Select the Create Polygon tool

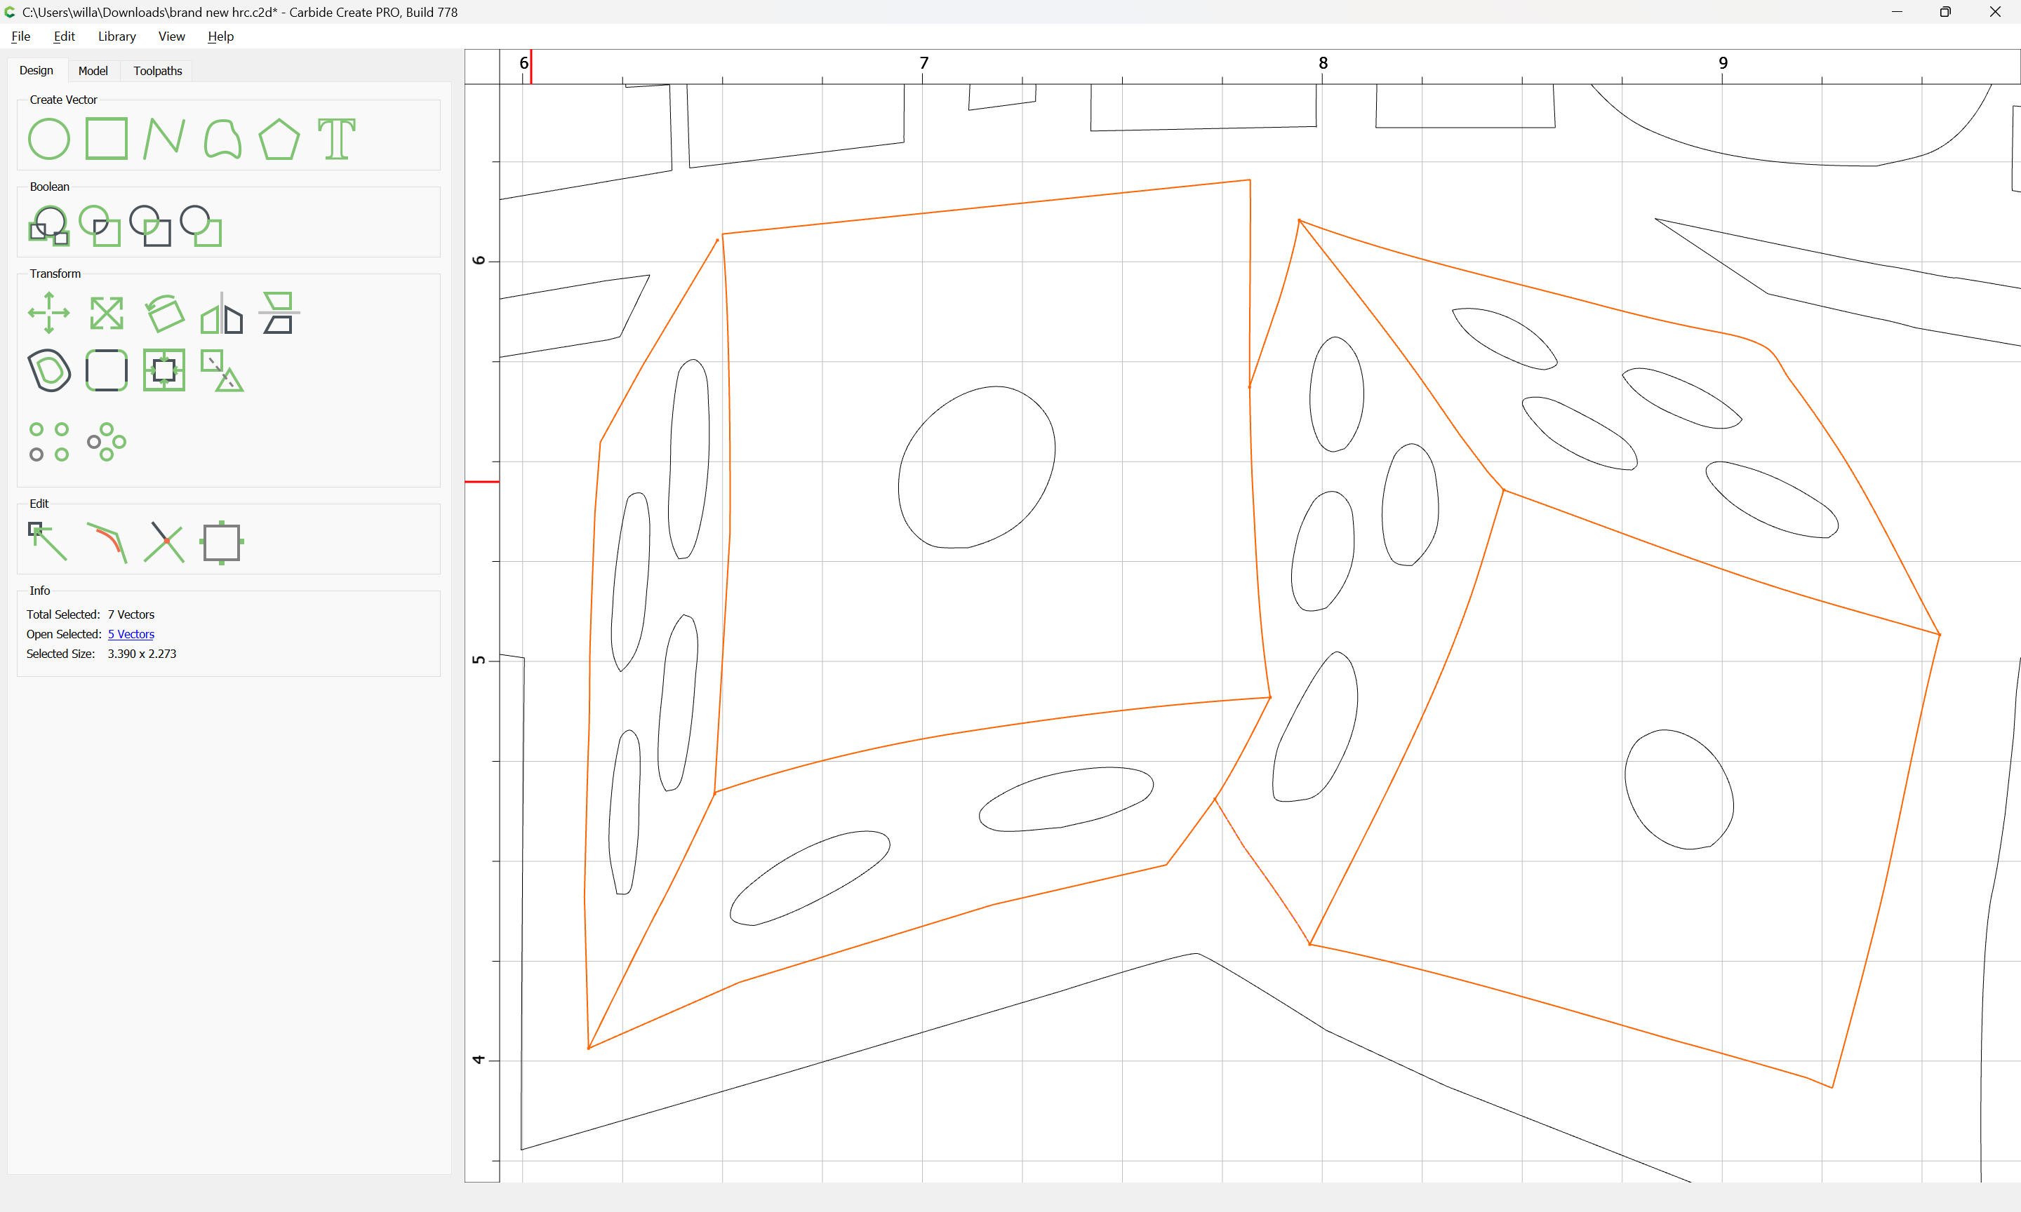point(279,138)
